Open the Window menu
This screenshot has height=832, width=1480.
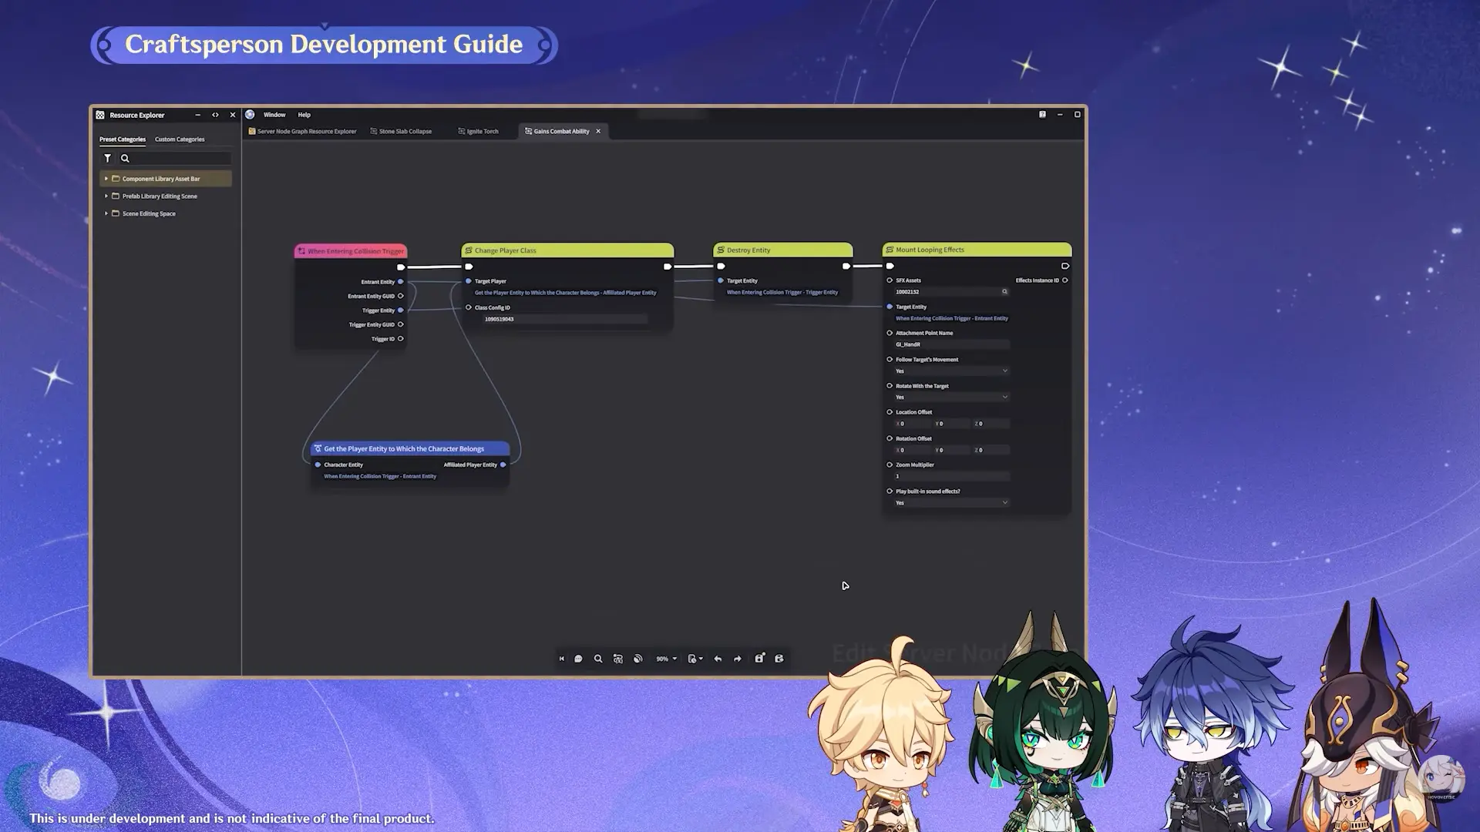[x=274, y=115]
